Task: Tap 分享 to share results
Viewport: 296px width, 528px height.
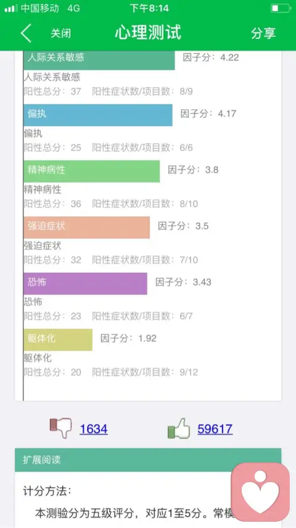Action: click(x=263, y=33)
